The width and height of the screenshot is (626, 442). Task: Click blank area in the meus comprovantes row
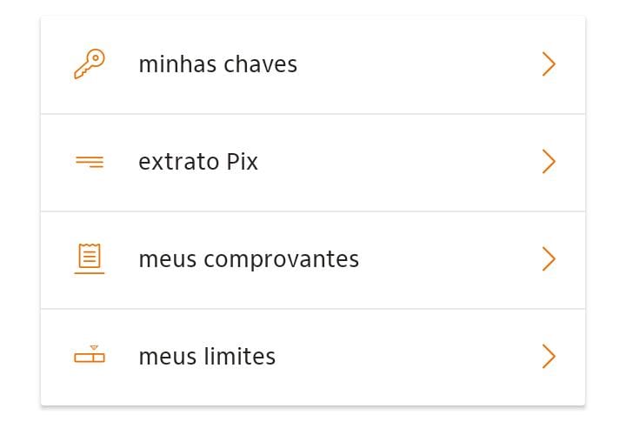click(x=447, y=260)
